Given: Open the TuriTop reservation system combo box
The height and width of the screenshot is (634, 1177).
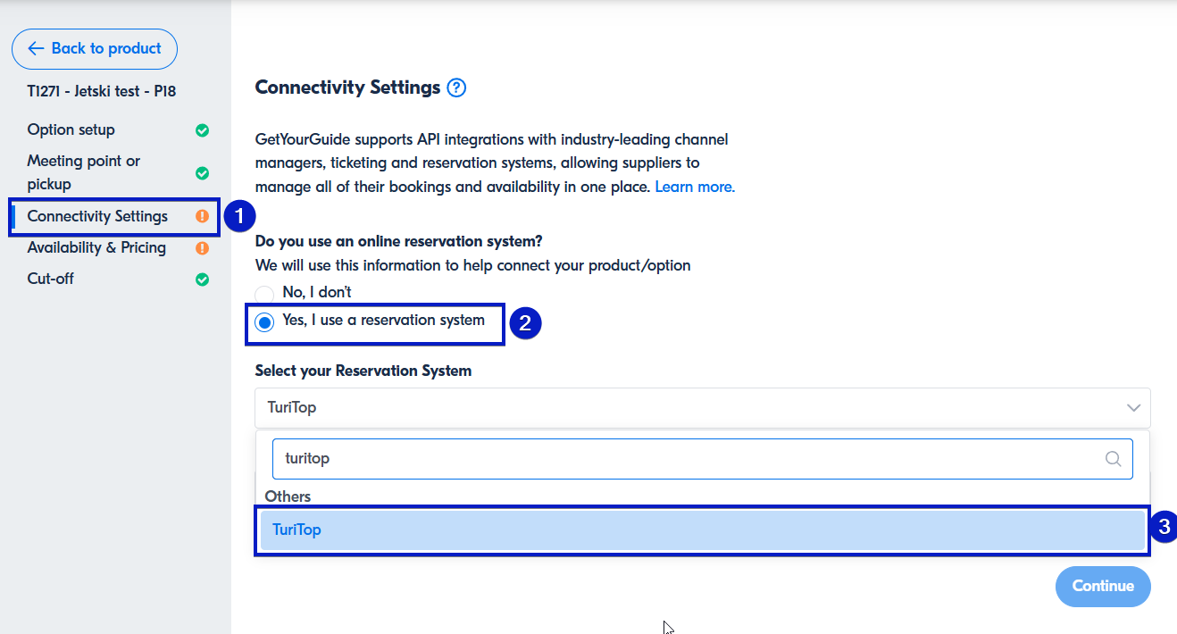Looking at the screenshot, I should pyautogui.click(x=688, y=408).
